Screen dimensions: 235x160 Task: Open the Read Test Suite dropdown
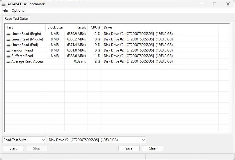pyautogui.click(x=24, y=140)
